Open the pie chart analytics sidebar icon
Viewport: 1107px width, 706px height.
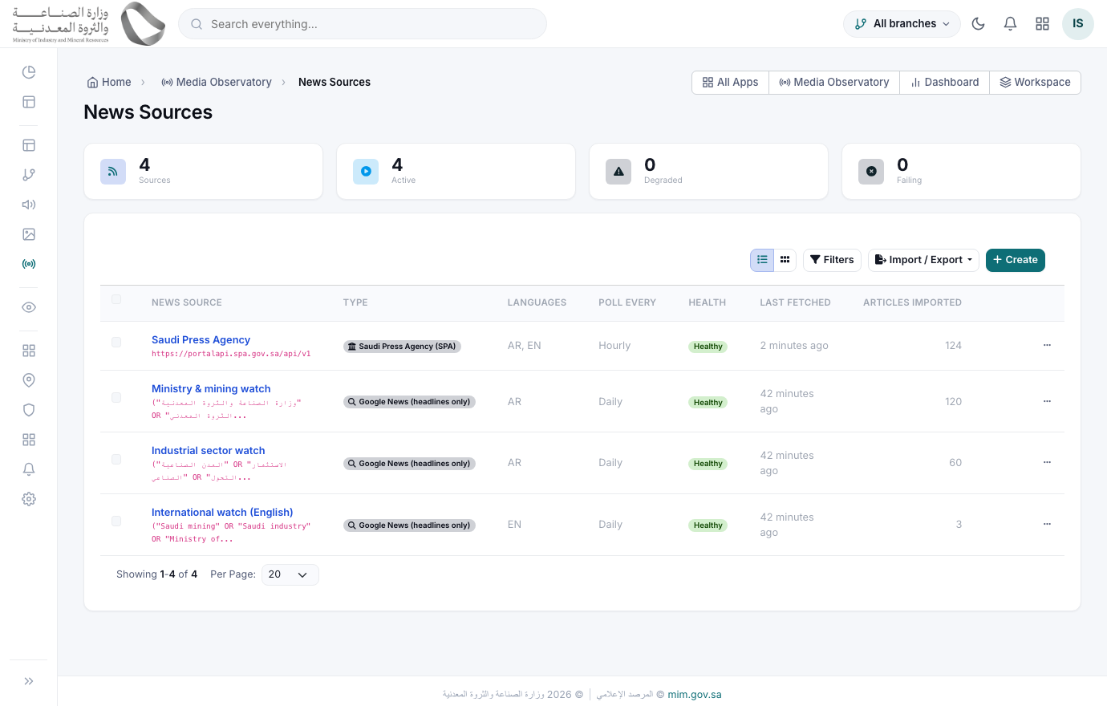click(x=29, y=72)
